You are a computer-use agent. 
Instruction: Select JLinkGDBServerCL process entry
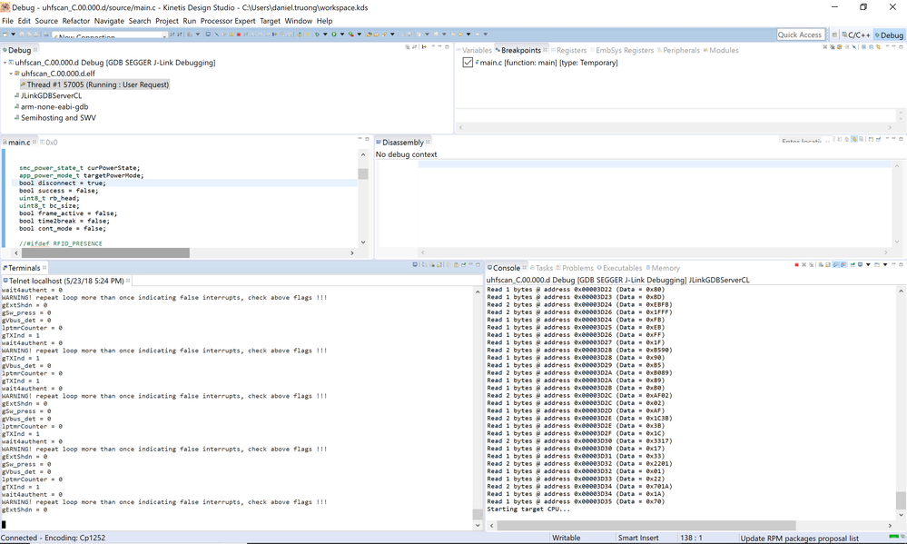[48, 95]
